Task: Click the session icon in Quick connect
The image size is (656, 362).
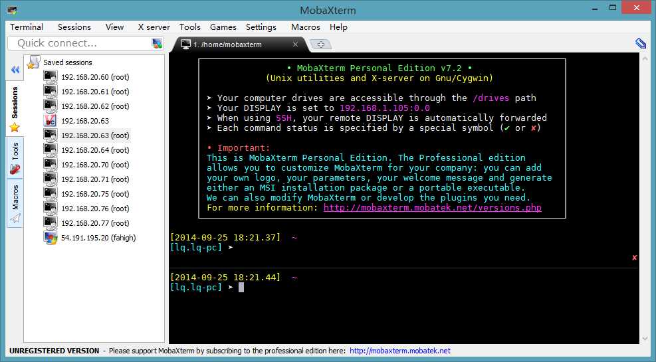Action: click(x=157, y=43)
